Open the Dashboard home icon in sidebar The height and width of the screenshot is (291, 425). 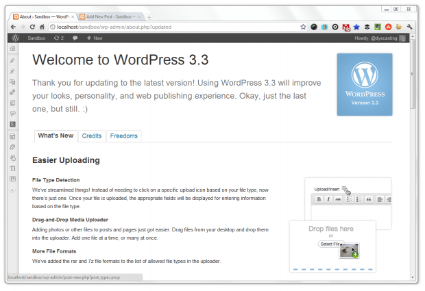13,49
